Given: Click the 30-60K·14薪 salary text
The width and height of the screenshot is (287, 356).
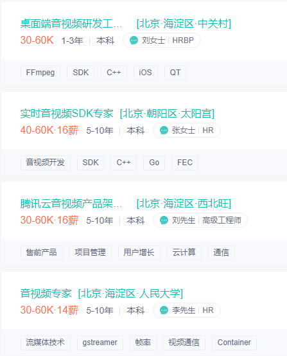Looking at the screenshot, I should [x=49, y=310].
